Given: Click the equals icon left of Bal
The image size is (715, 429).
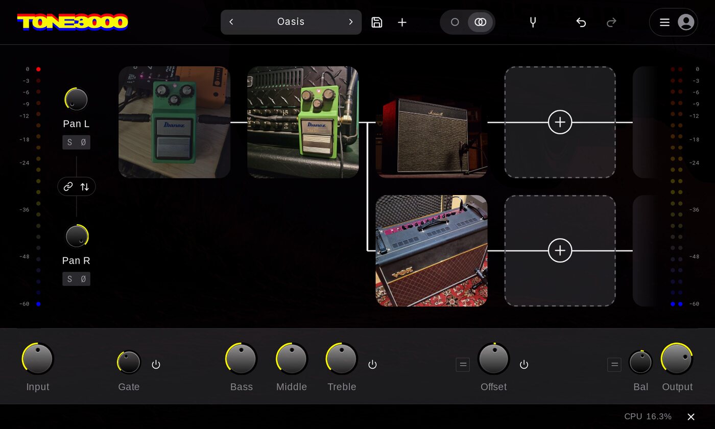Looking at the screenshot, I should (x=614, y=365).
